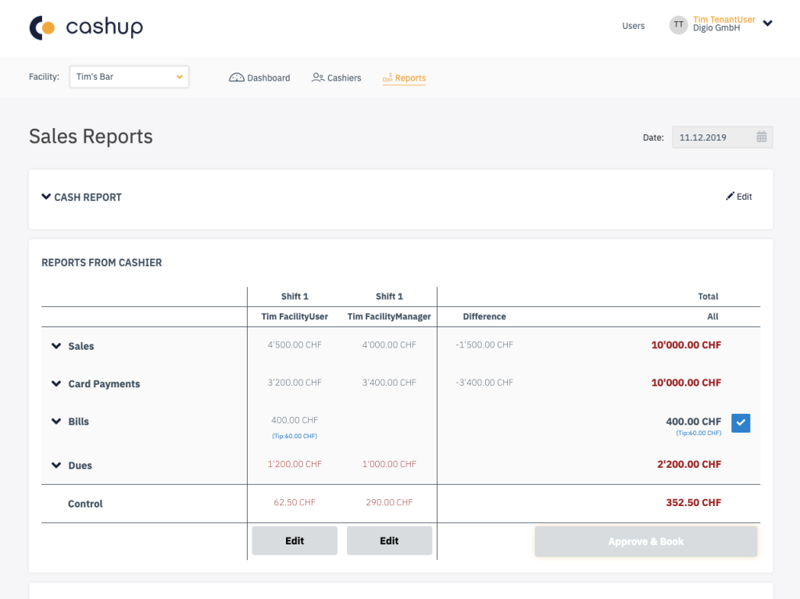800x599 pixels.
Task: Click the 62.50 CHF Control cell
Action: pos(295,503)
